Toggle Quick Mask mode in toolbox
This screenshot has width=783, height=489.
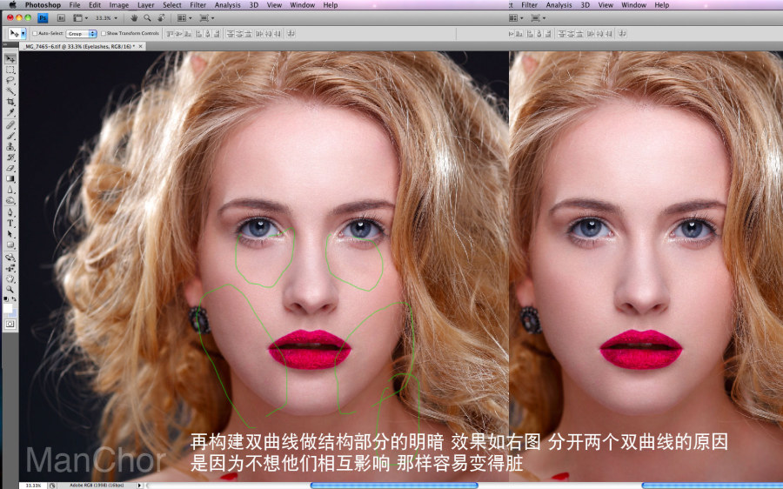pyautogui.click(x=10, y=325)
